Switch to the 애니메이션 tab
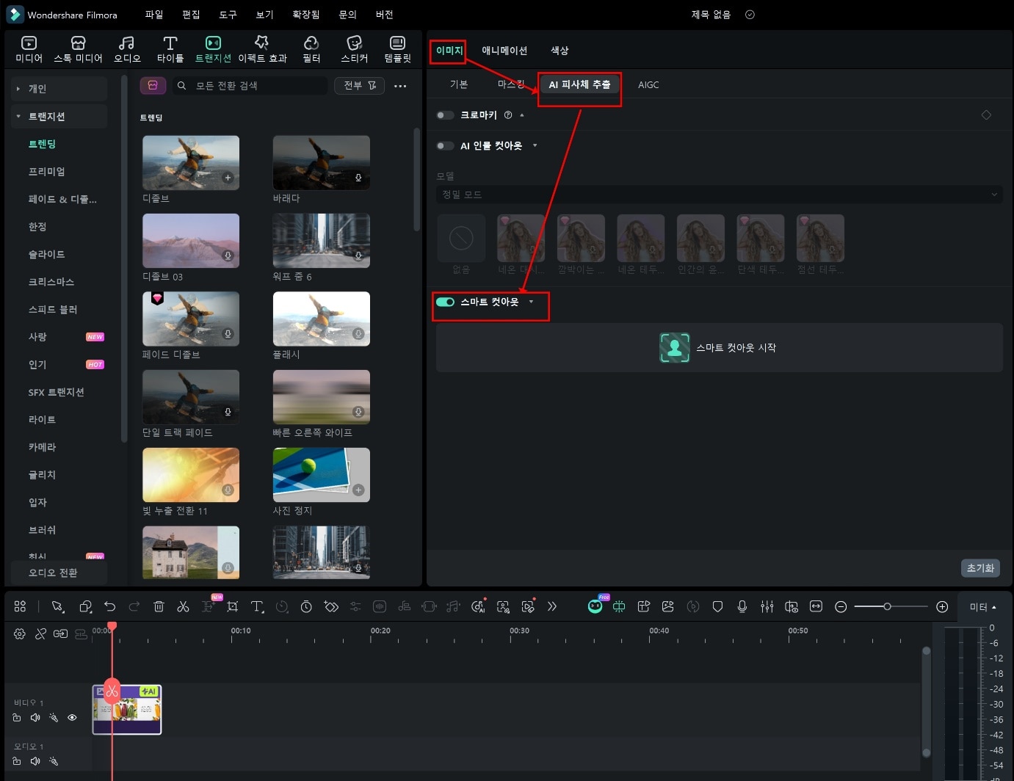This screenshot has height=781, width=1014. click(x=504, y=51)
